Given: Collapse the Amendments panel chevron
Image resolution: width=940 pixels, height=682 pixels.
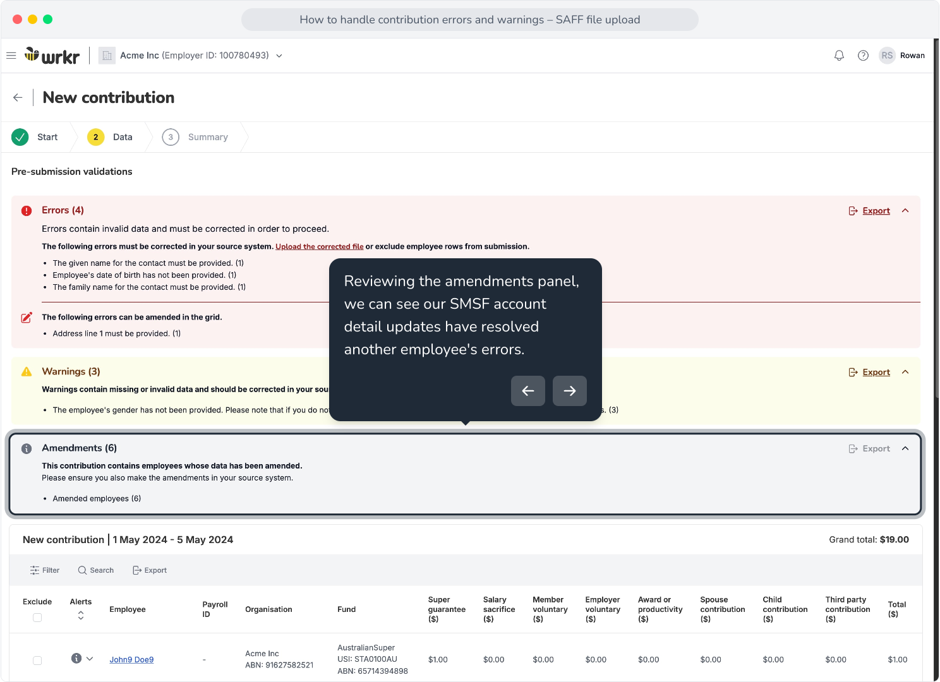Looking at the screenshot, I should pyautogui.click(x=905, y=448).
